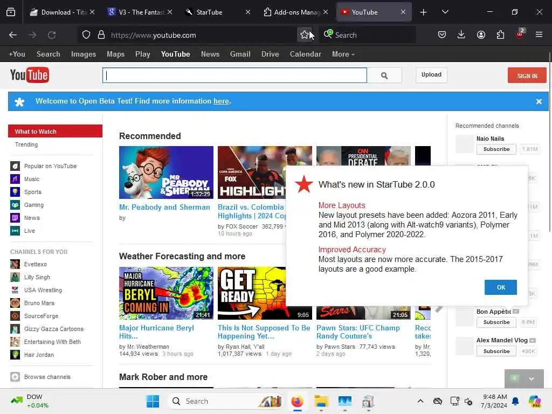552x414 pixels.
Task: Click the YouTube logo
Action: click(x=30, y=75)
